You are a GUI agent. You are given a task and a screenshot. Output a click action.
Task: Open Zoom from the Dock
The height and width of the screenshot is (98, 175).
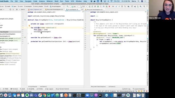(87, 95)
